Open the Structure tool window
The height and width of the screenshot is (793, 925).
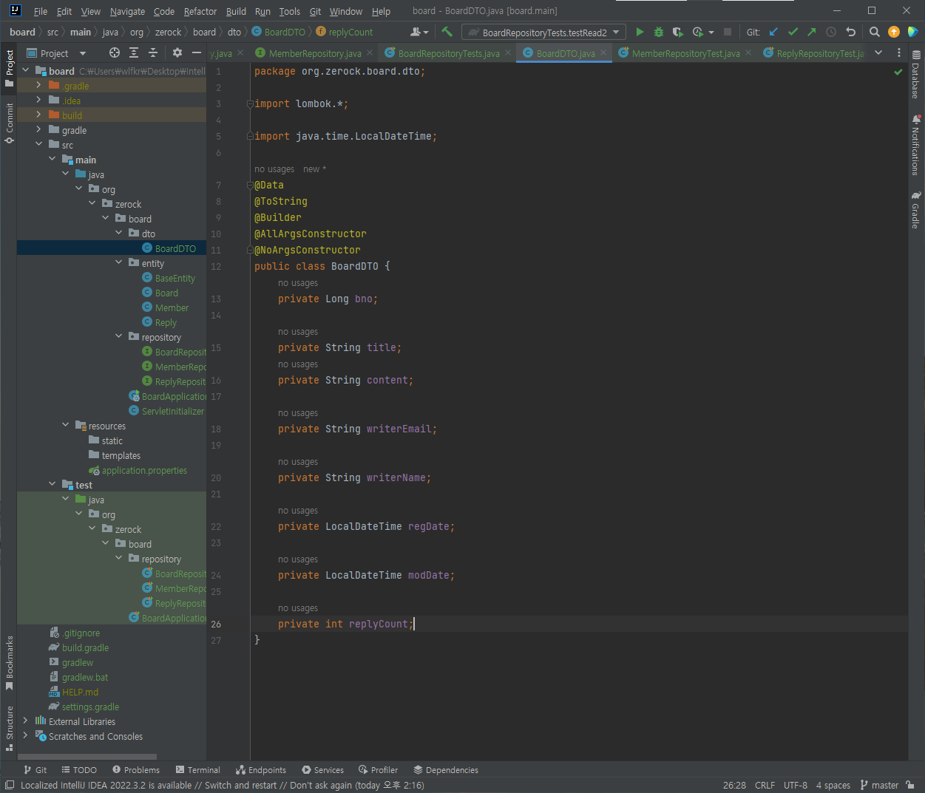(x=9, y=728)
